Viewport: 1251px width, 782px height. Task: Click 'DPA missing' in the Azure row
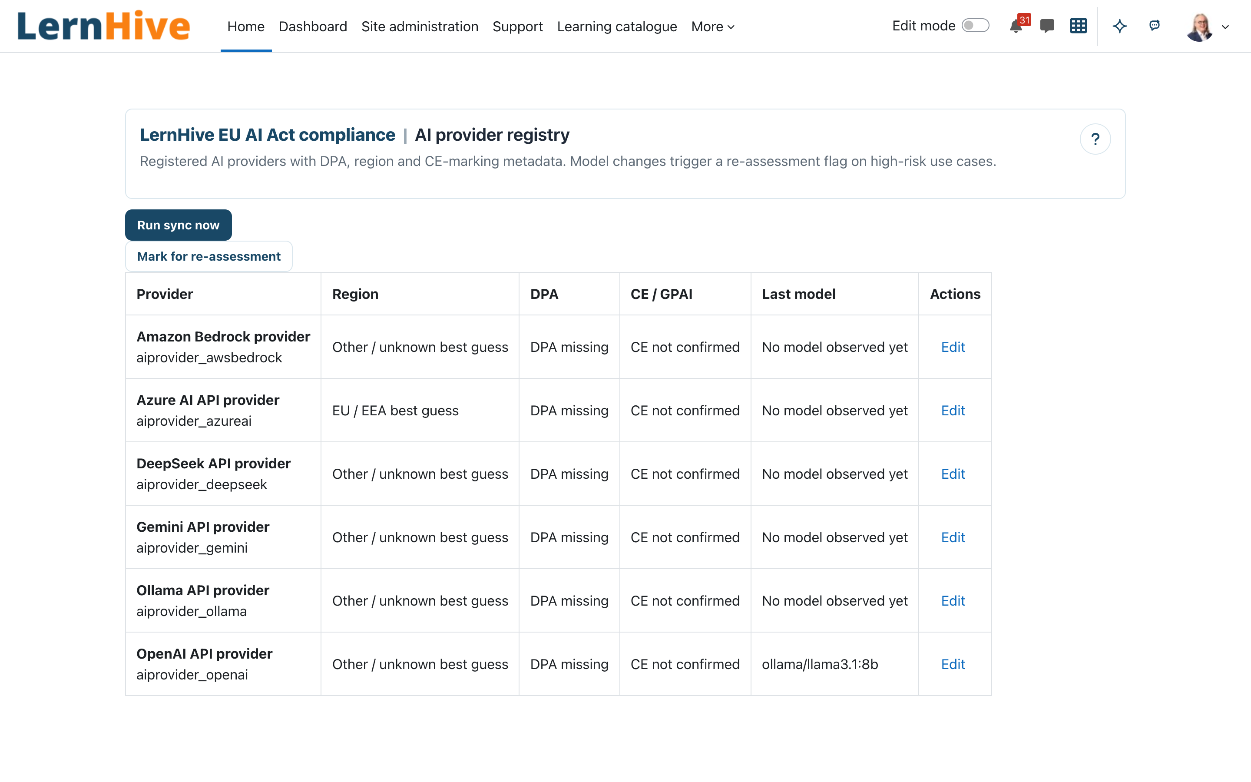pos(569,411)
